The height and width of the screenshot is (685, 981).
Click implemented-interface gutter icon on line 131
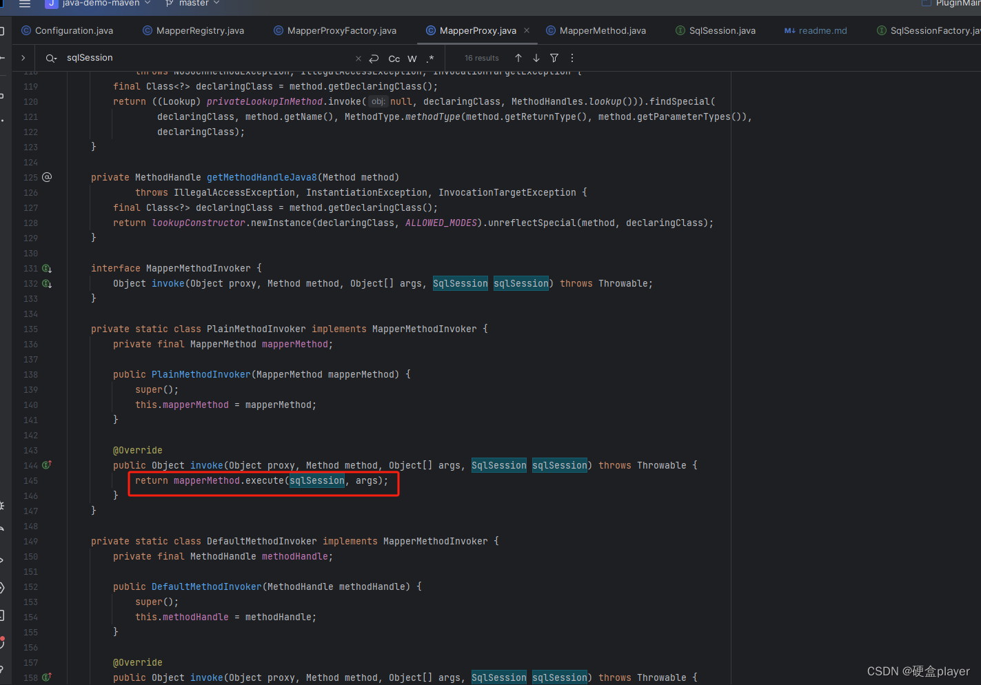[47, 268]
